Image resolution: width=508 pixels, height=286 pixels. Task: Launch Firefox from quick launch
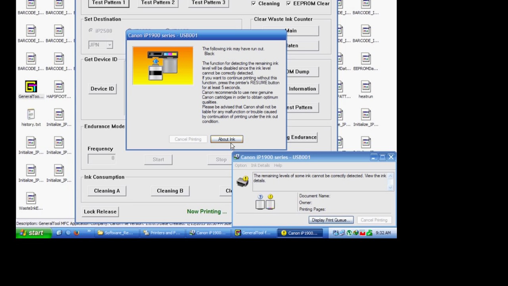click(x=77, y=233)
